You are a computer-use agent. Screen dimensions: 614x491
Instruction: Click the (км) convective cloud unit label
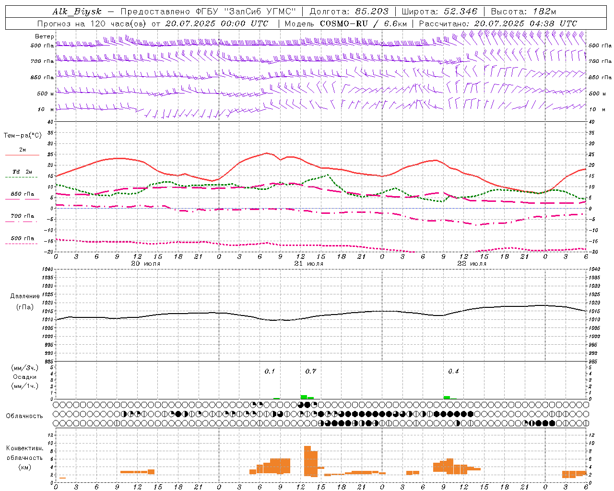(25, 467)
